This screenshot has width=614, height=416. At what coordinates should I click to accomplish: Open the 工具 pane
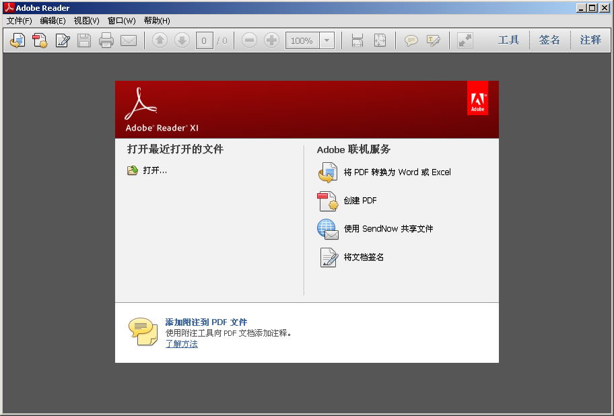tap(508, 40)
